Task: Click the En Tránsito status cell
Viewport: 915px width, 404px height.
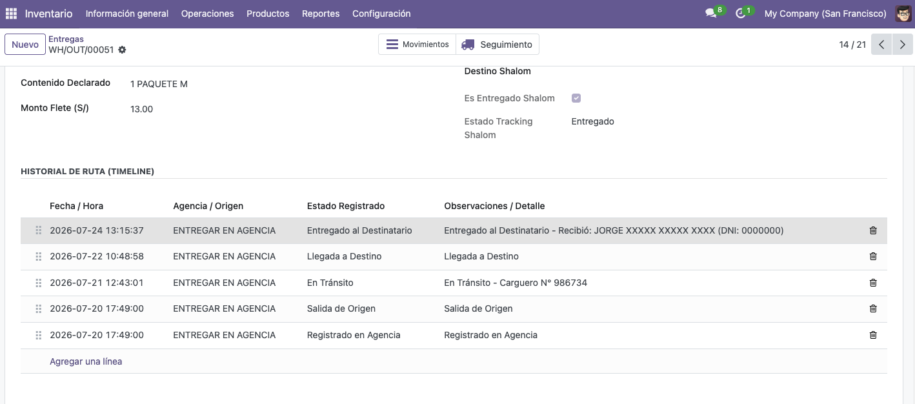Action: coord(330,283)
